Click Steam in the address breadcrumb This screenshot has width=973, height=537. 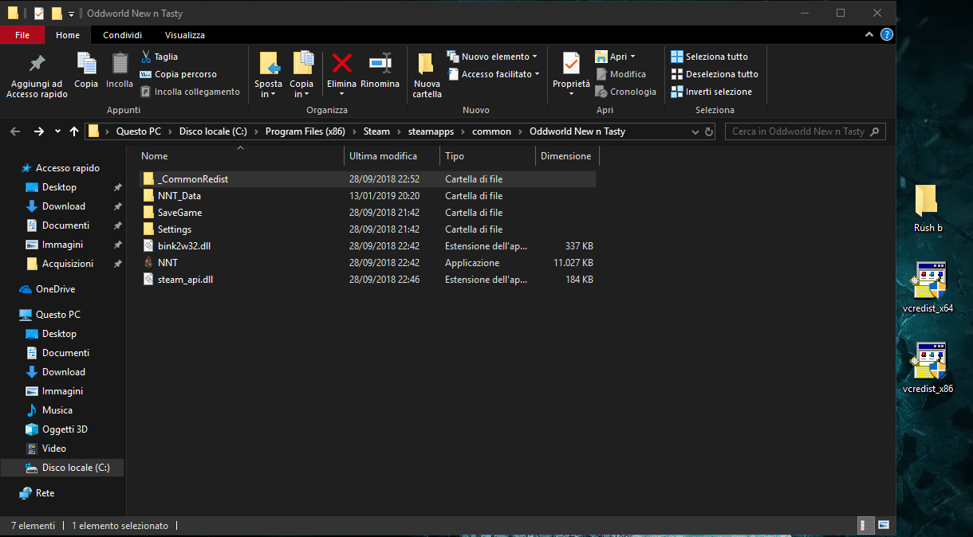point(376,131)
